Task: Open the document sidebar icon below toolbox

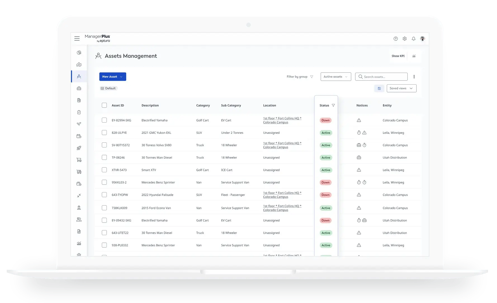Action: coord(79,100)
